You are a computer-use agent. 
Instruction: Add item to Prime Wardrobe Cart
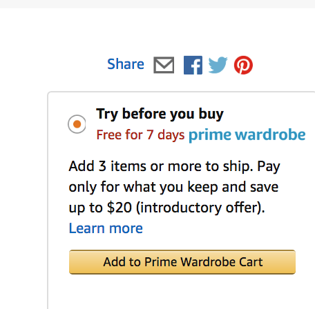(182, 262)
